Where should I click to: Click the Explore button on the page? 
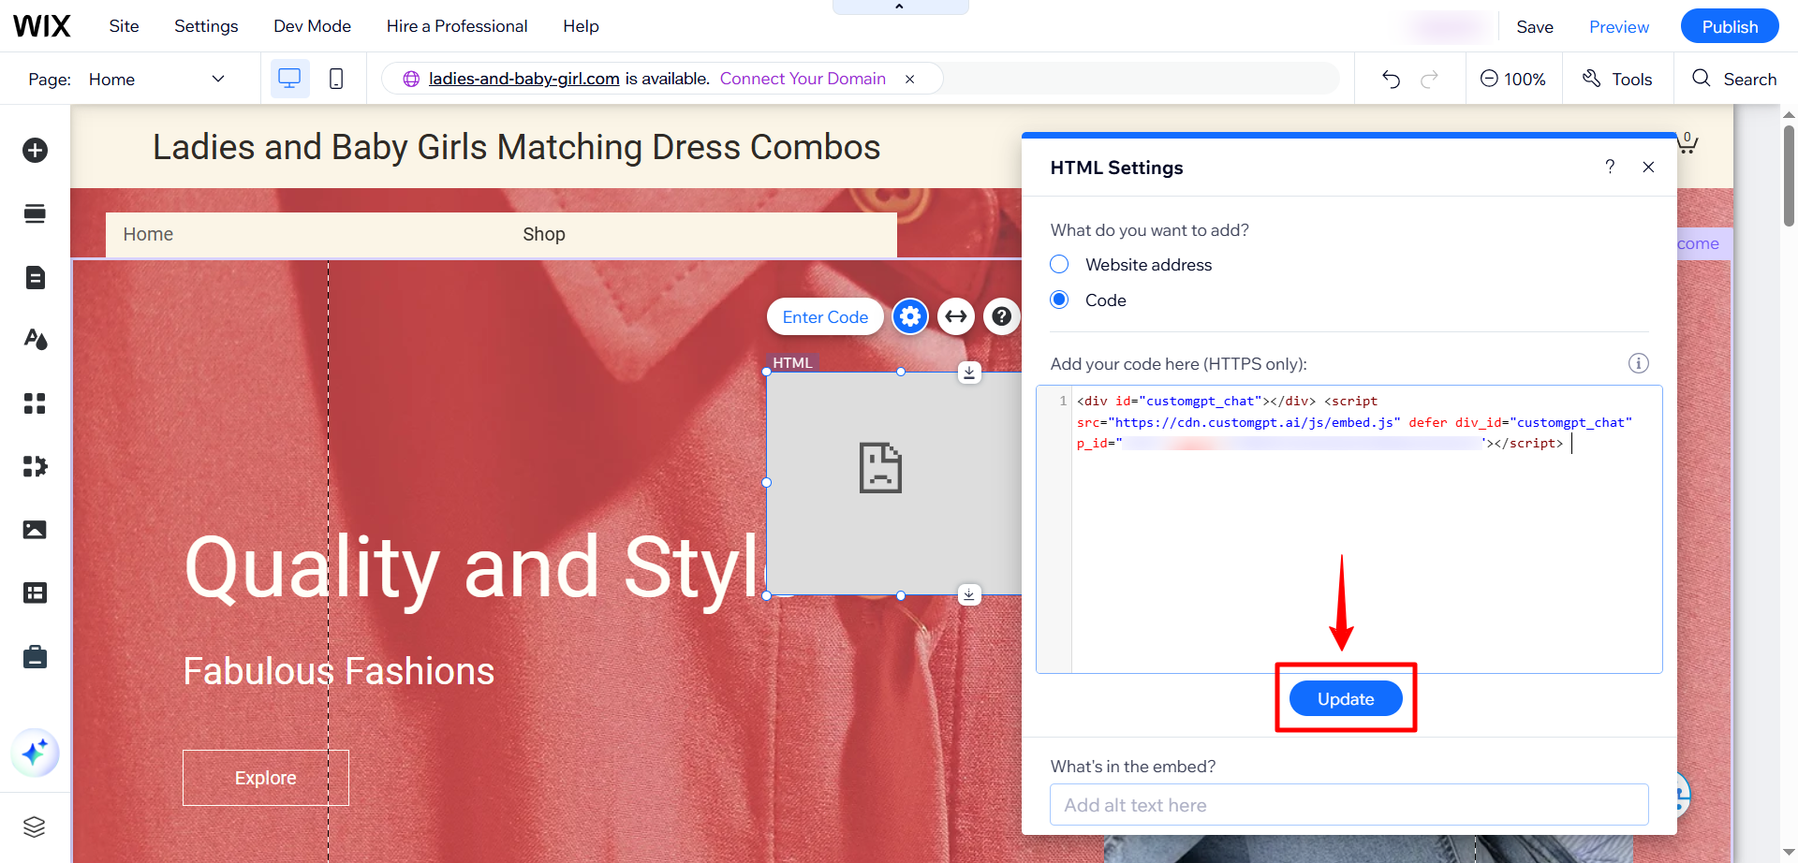pos(266,778)
